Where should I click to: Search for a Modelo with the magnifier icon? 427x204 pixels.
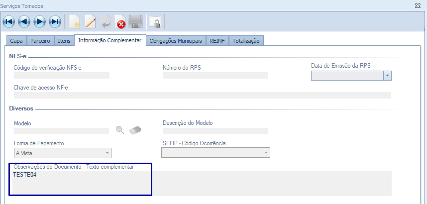[120, 130]
